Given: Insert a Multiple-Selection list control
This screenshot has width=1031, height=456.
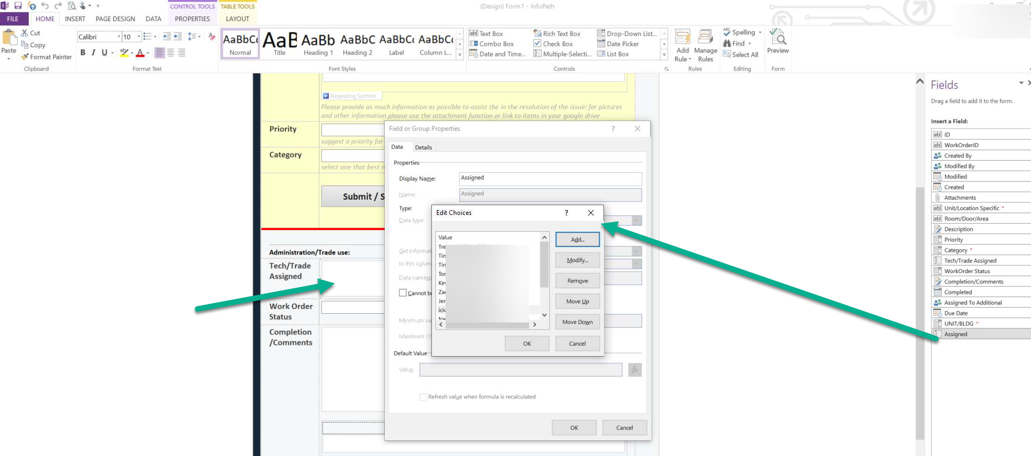Looking at the screenshot, I should pos(562,54).
